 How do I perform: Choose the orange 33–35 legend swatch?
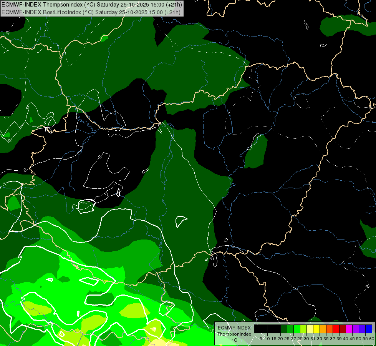[323, 329]
